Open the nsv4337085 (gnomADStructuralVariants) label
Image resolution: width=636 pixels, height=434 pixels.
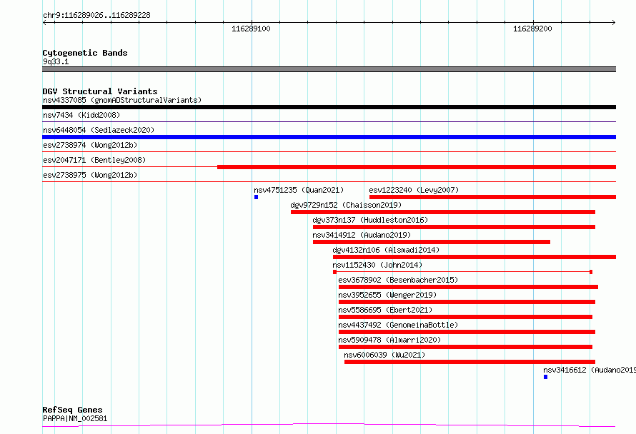point(122,100)
